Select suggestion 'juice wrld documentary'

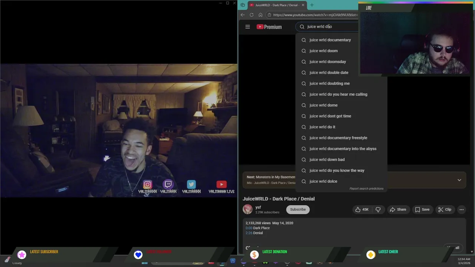341,40
